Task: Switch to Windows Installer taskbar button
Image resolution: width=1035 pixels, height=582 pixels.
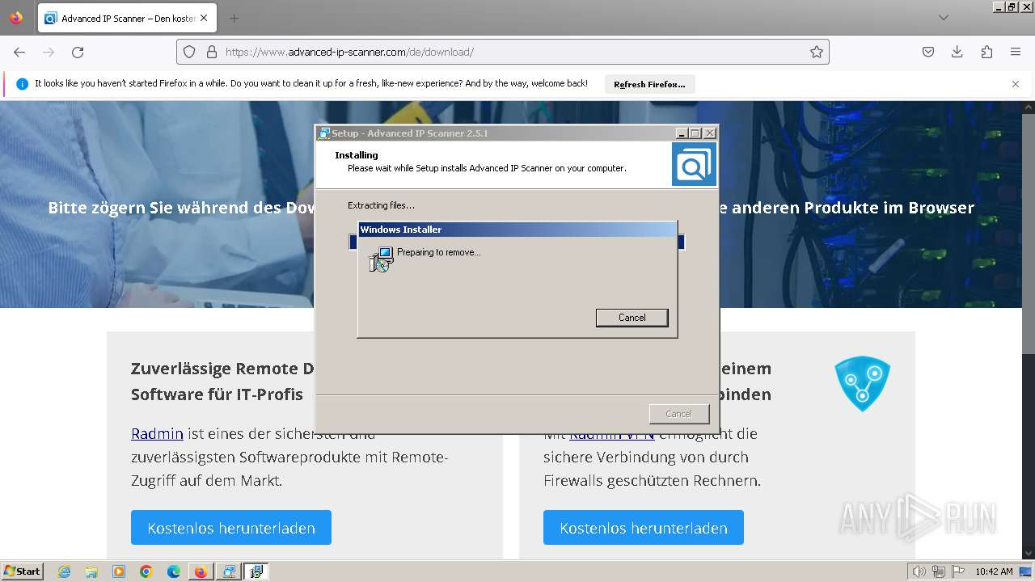Action: (x=256, y=571)
